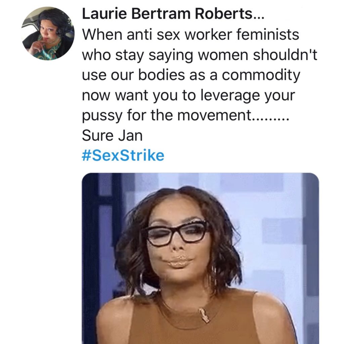
Task: Select the tweet line 'When anti sex worker feminists'
Action: 190,35
